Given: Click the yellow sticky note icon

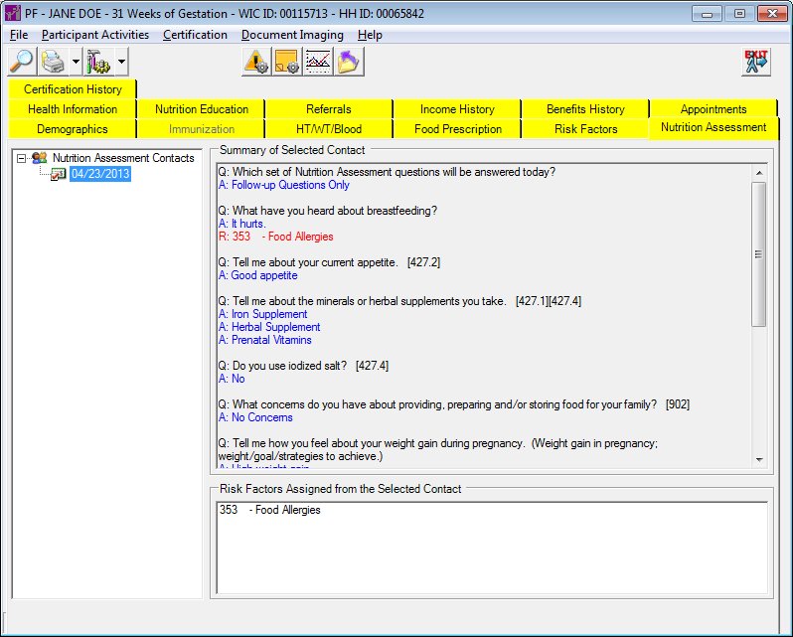Looking at the screenshot, I should pos(287,62).
